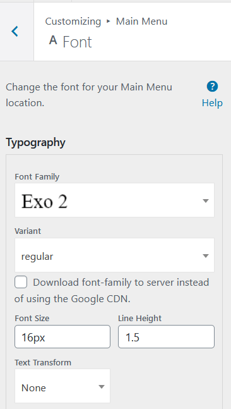Click the Download font-family label text
Viewport: 231px width, 409px height.
pyautogui.click(x=112, y=291)
